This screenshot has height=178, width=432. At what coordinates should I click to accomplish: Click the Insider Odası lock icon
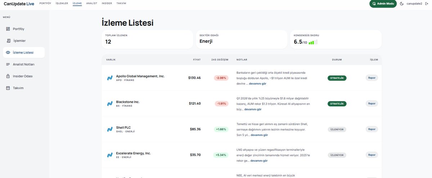8,76
